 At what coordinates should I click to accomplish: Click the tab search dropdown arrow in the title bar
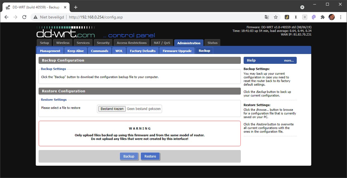click(302, 7)
